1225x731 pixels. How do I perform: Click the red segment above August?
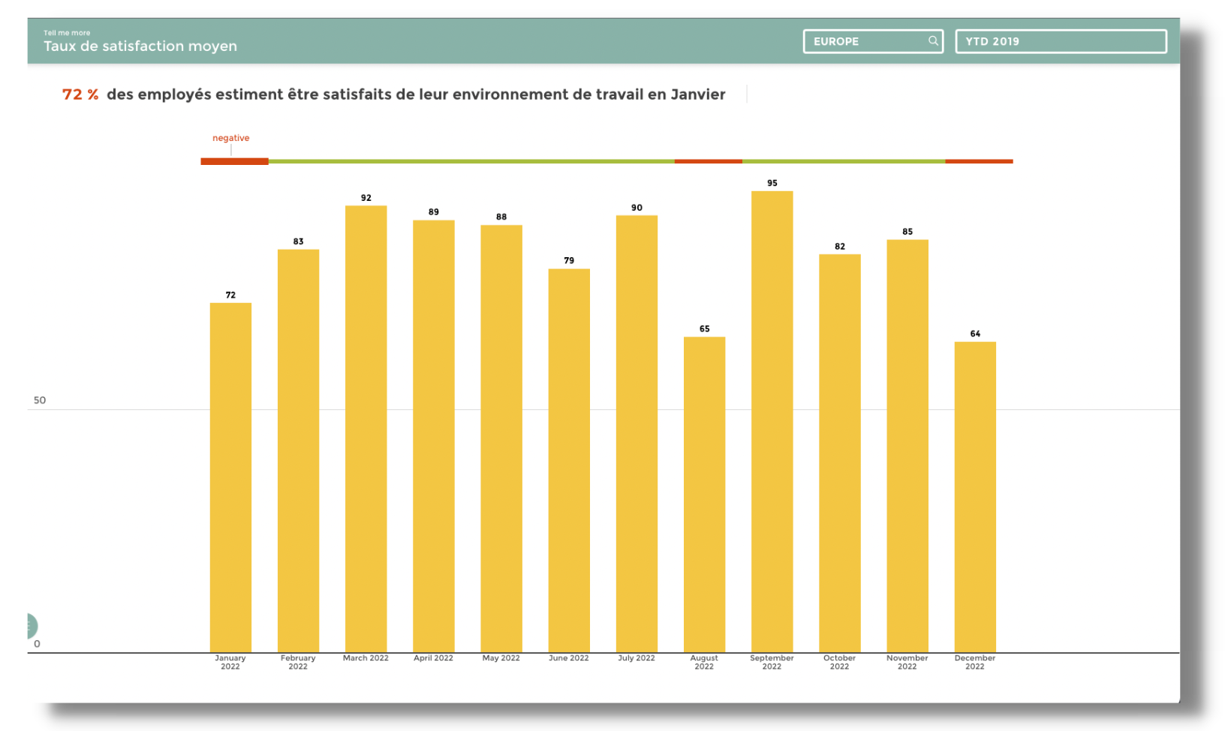(708, 161)
